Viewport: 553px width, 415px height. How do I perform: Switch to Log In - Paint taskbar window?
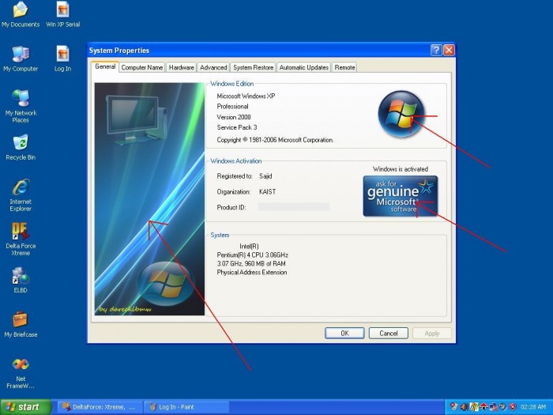coord(187,407)
